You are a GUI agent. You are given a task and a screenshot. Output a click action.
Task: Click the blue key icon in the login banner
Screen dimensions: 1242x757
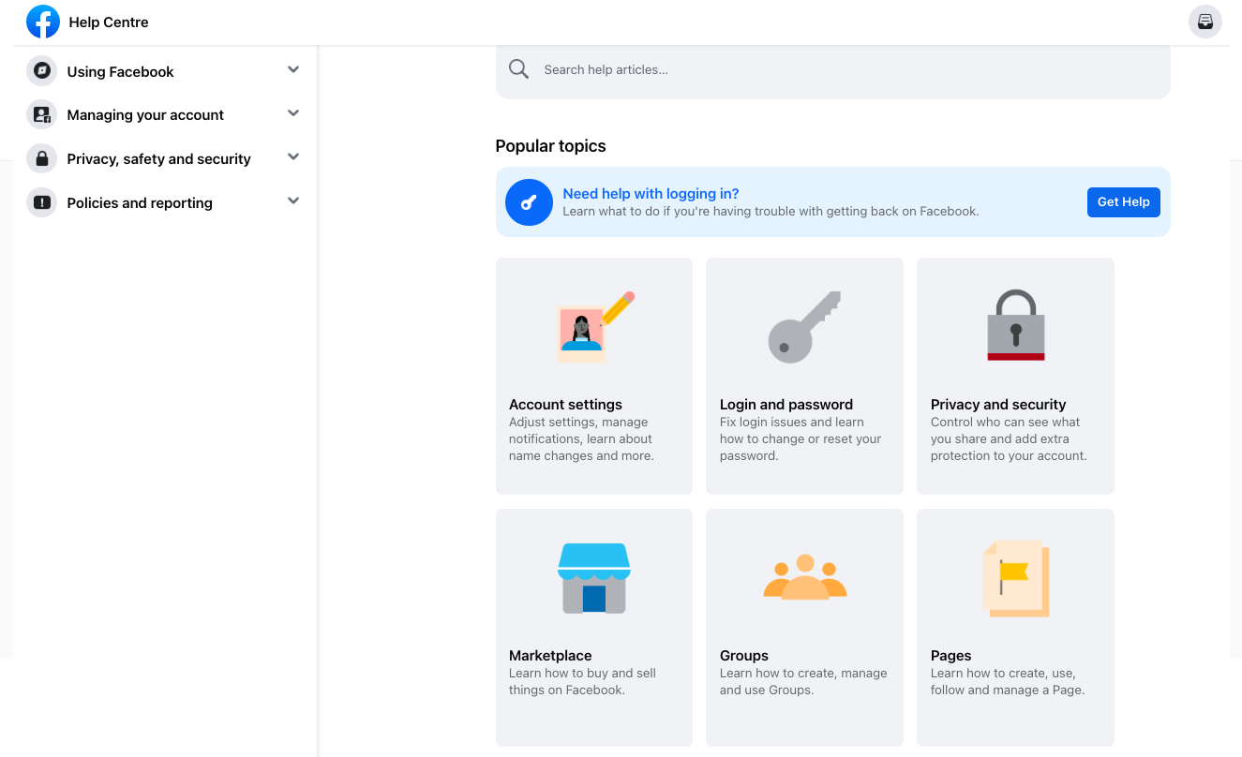[x=529, y=202]
